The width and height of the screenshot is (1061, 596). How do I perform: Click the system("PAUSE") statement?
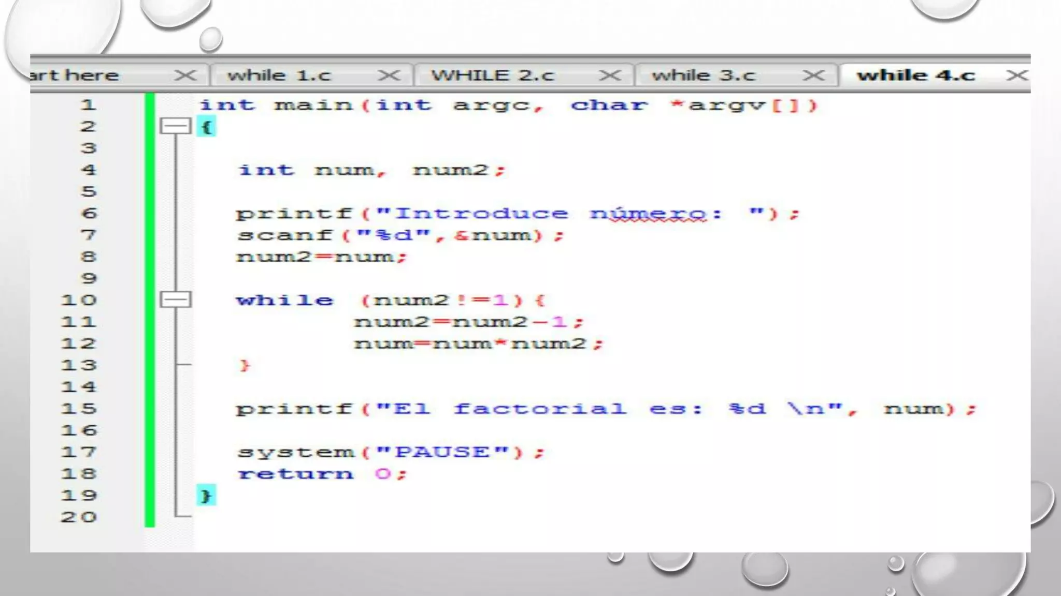(391, 452)
